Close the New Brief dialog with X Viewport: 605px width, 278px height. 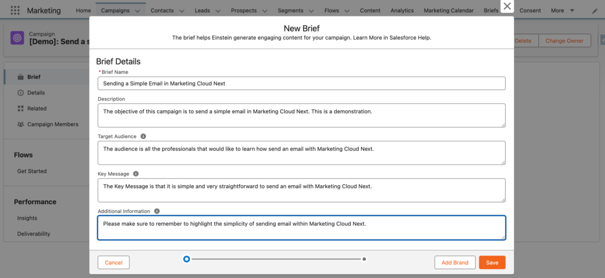click(507, 6)
